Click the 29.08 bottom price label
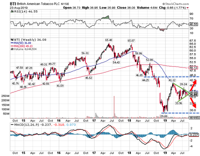This screenshot has width=200, height=156. [164, 116]
